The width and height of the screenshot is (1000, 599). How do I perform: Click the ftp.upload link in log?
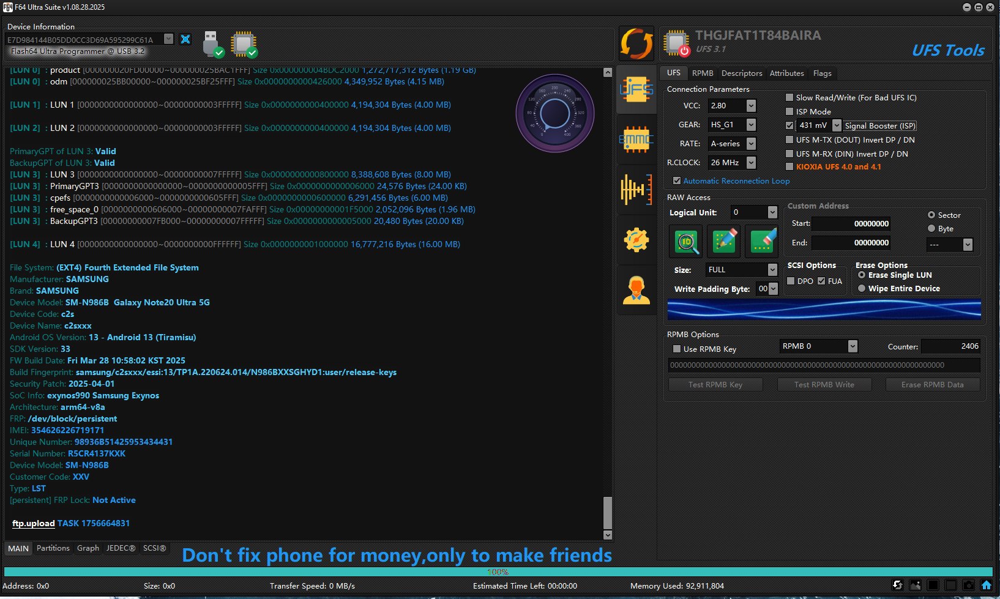click(x=34, y=523)
